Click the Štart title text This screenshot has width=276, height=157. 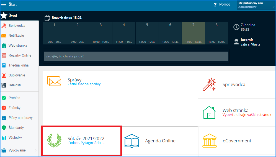pos(13,5)
